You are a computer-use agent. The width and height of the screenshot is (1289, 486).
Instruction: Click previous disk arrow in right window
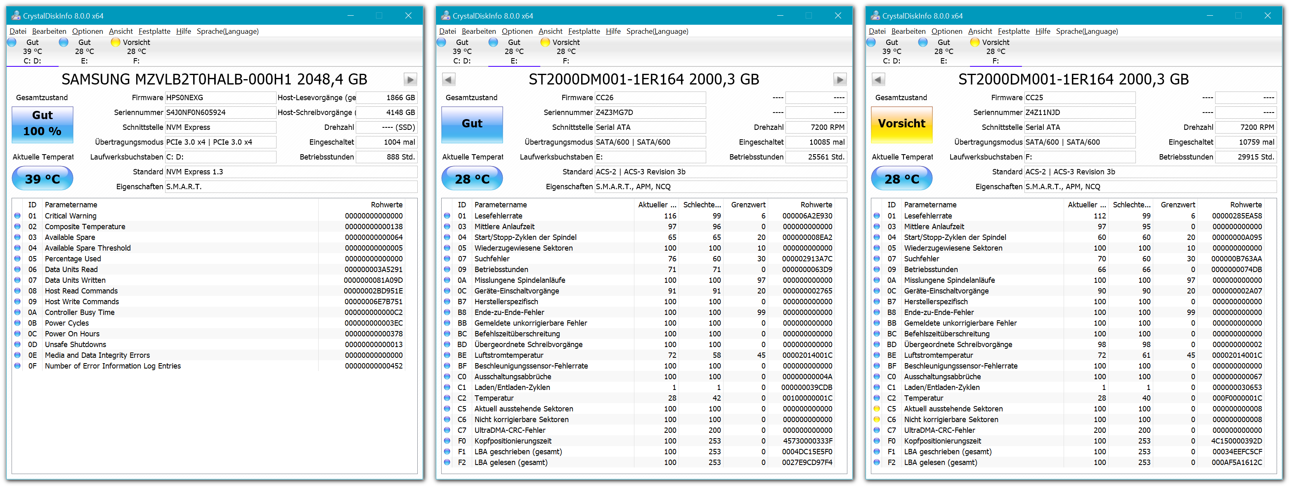pos(878,80)
